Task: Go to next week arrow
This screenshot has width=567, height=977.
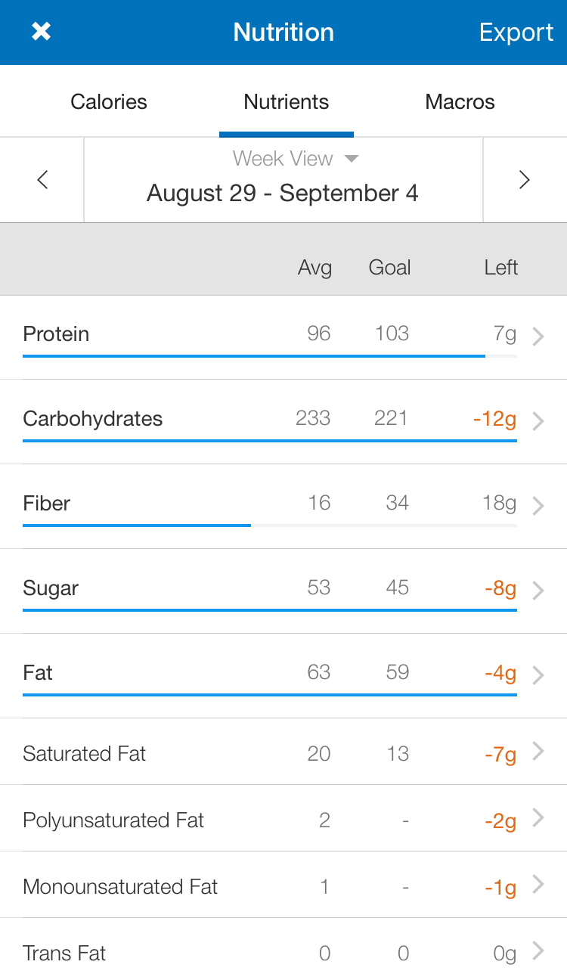Action: point(524,180)
